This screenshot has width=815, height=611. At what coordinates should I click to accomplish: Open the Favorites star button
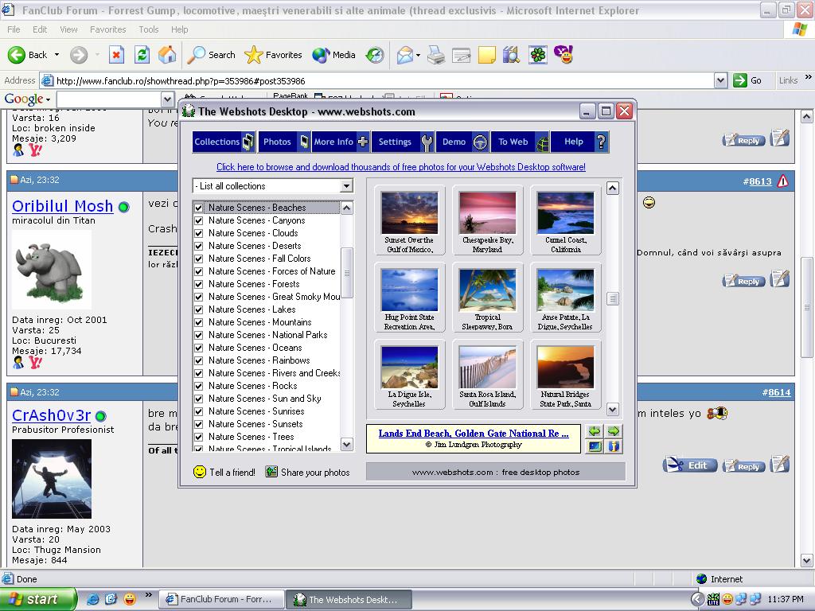[274, 55]
